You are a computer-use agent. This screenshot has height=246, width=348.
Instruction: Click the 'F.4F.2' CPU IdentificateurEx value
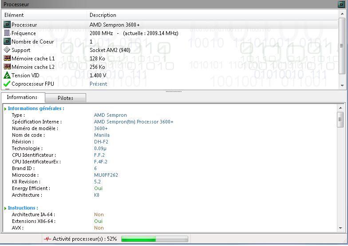[x=100, y=162]
